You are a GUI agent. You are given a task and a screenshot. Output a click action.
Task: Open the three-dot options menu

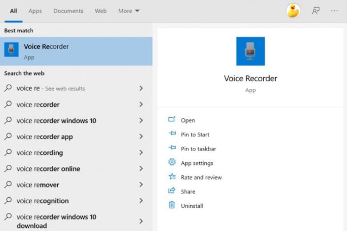334,11
